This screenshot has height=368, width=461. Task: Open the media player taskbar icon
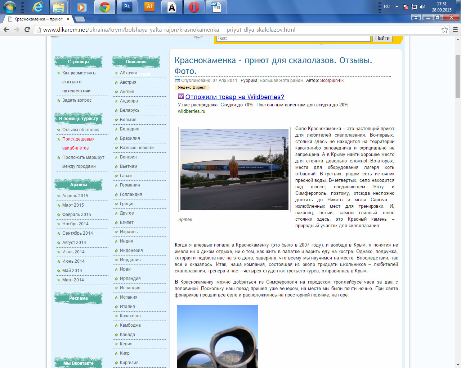82,7
